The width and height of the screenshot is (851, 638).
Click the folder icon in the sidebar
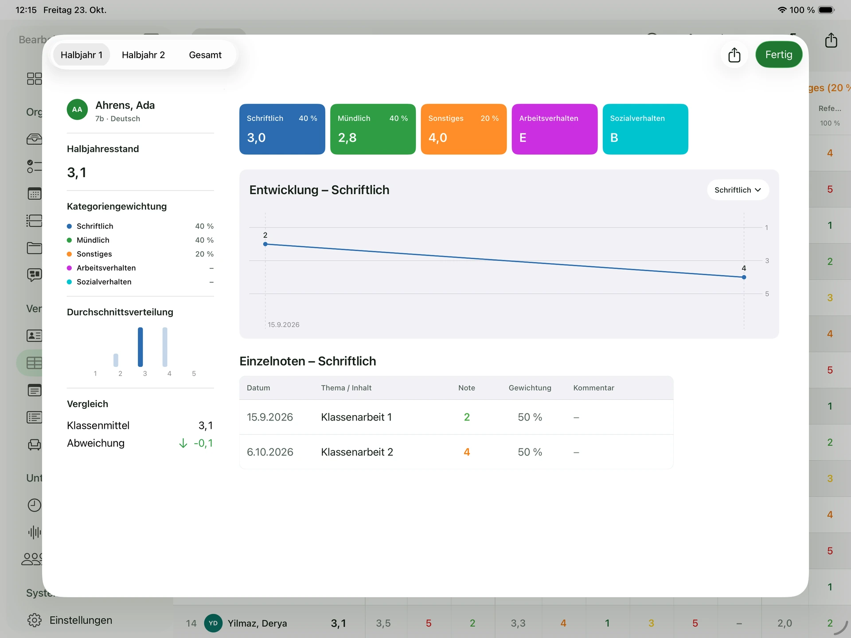[35, 248]
